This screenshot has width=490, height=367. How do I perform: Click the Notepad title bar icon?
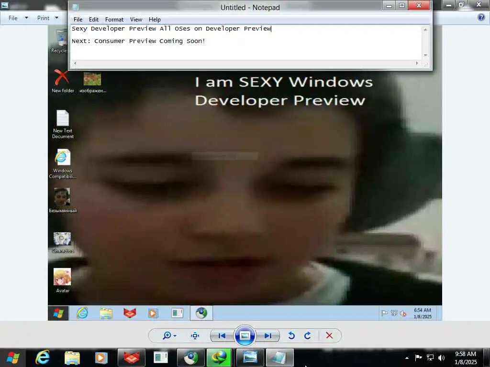[x=75, y=8]
